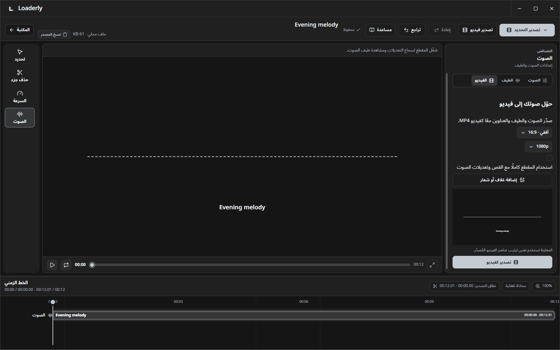Toggle محاذاة تلقائية auto snapping
Screen dimensions: 560x350
click(x=516, y=286)
